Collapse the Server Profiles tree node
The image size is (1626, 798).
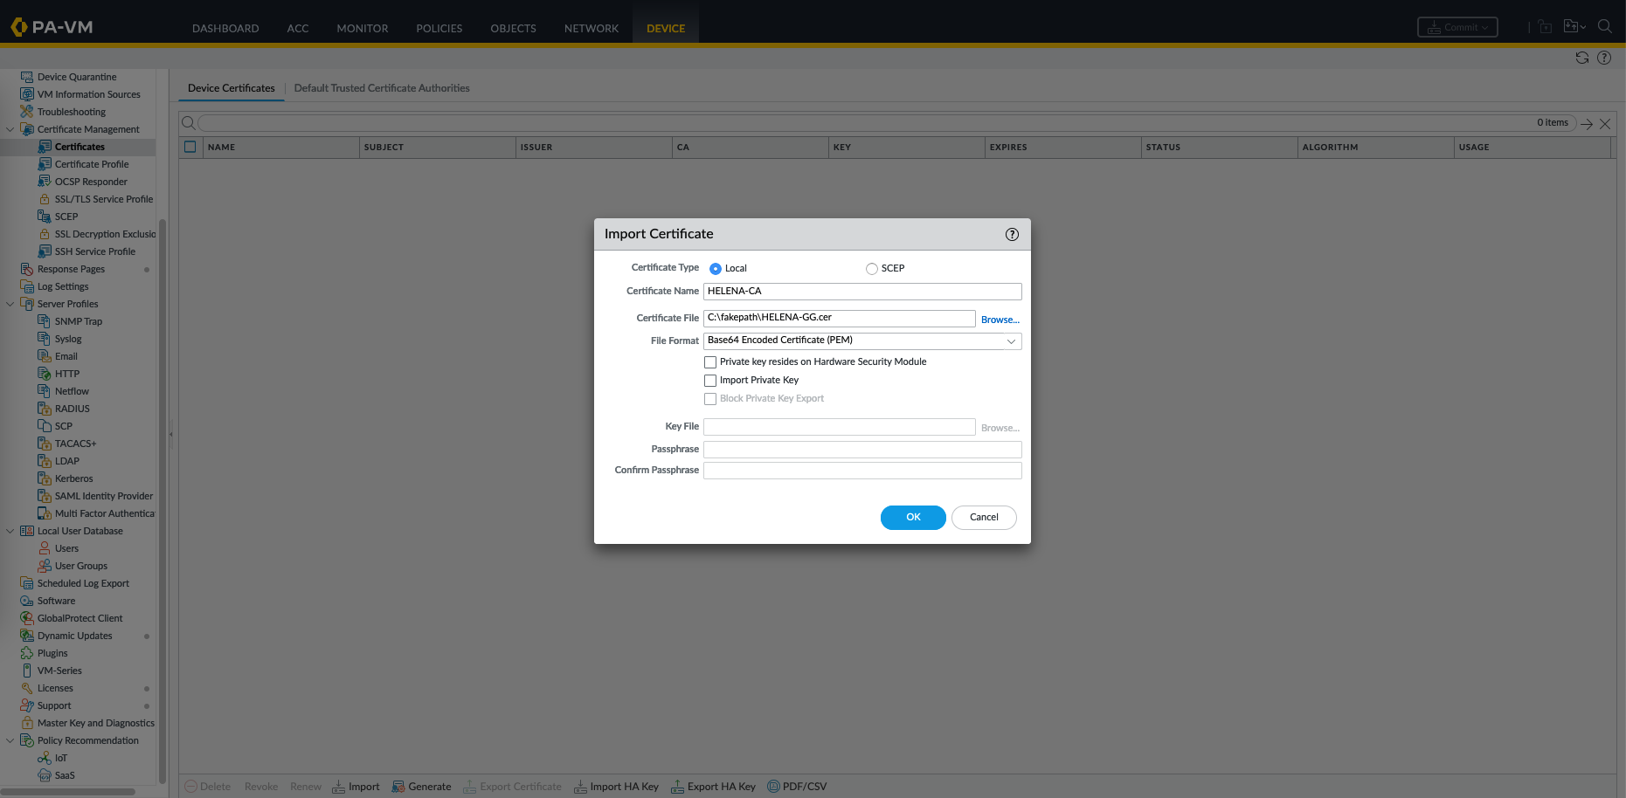pyautogui.click(x=10, y=304)
